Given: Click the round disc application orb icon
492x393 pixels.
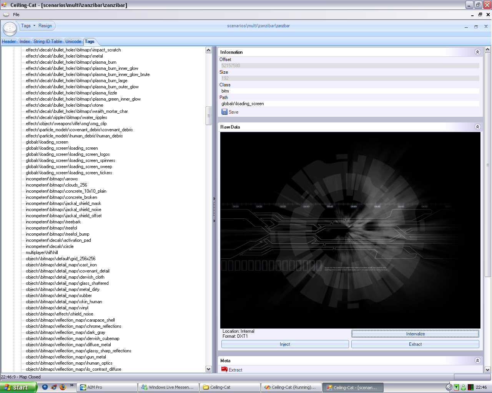Looking at the screenshot, I should click(x=10, y=28).
